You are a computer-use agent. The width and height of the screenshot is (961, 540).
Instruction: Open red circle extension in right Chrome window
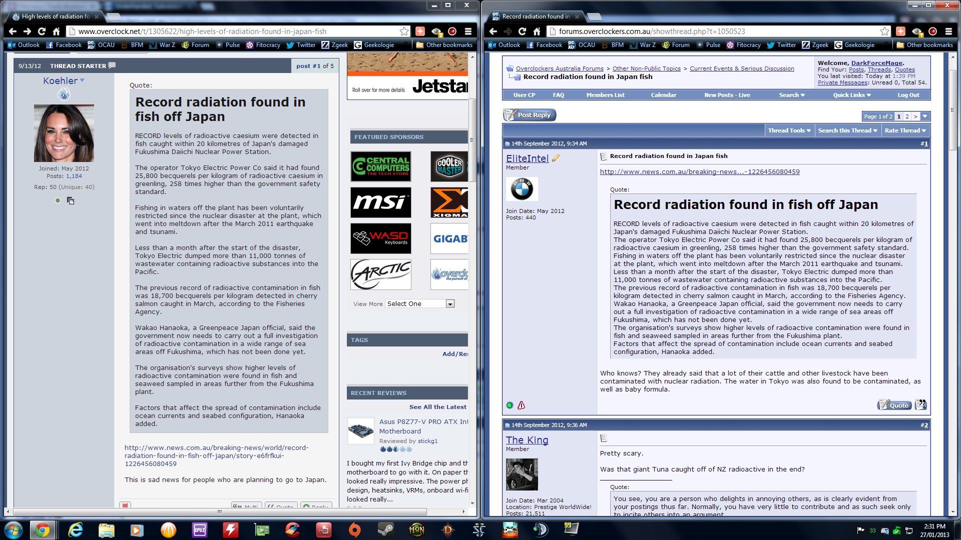click(932, 31)
